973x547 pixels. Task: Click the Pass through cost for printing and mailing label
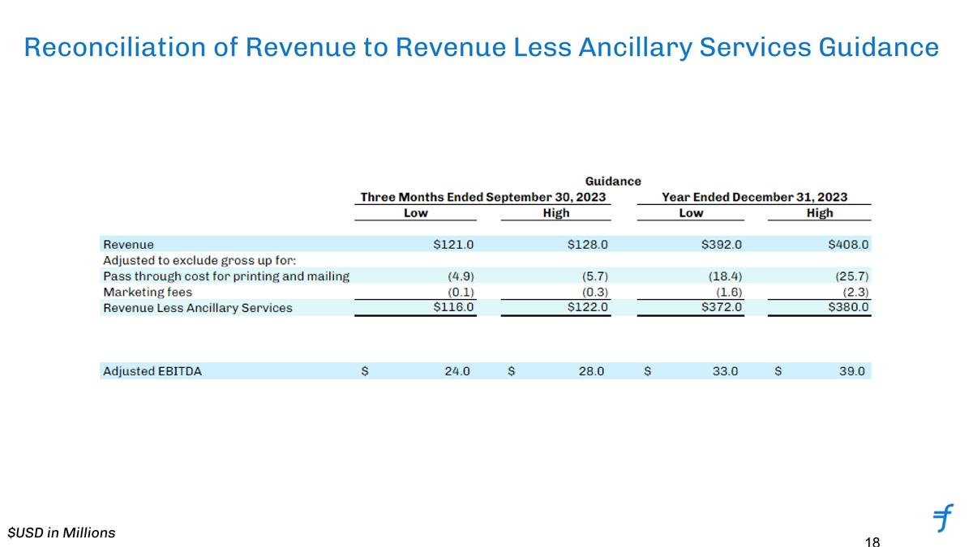click(226, 276)
